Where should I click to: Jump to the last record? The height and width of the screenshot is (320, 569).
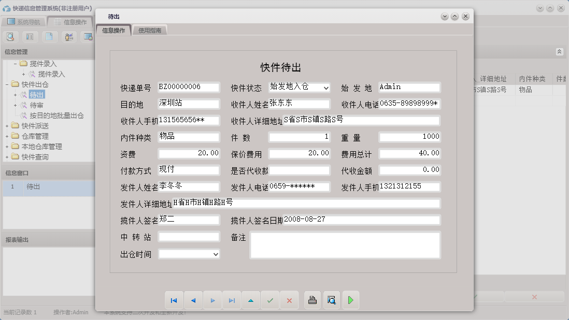[232, 300]
